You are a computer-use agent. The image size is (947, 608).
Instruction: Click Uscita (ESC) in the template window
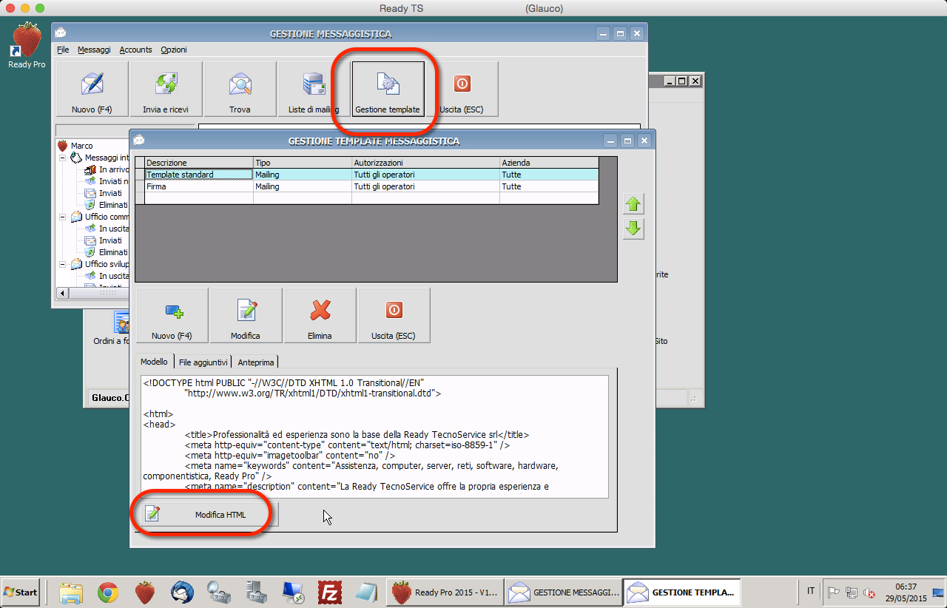(394, 316)
